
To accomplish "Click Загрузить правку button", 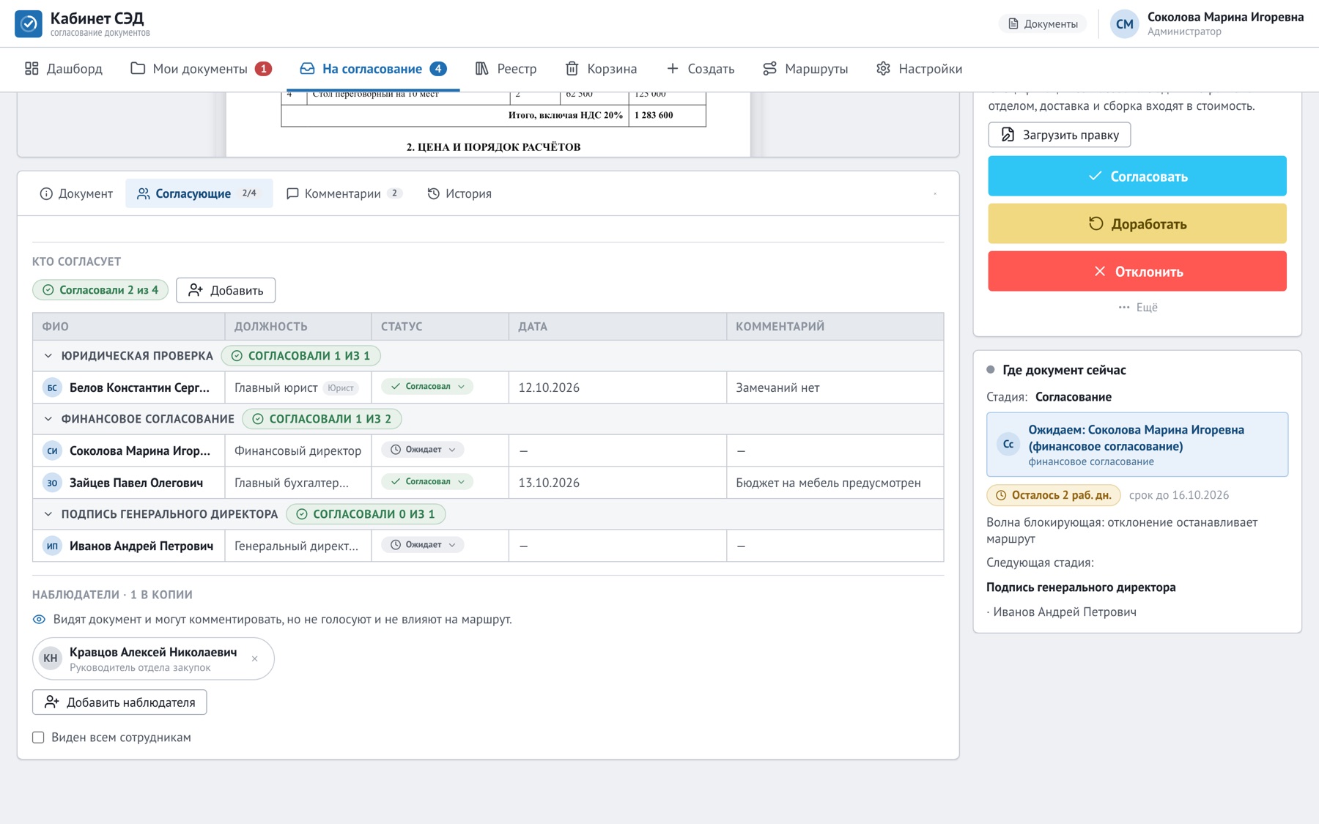I will pos(1059,135).
